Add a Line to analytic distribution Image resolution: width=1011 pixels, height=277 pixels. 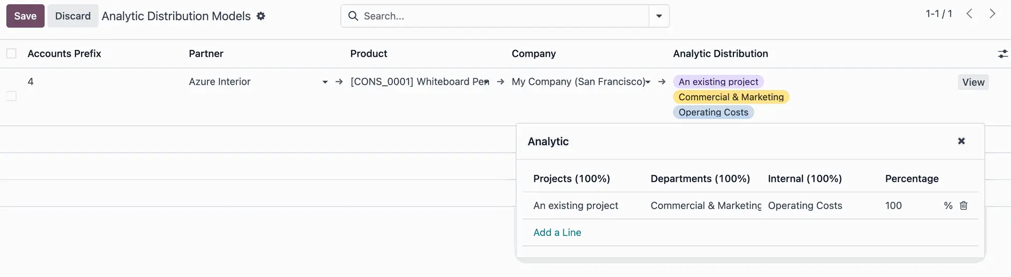[x=557, y=232]
